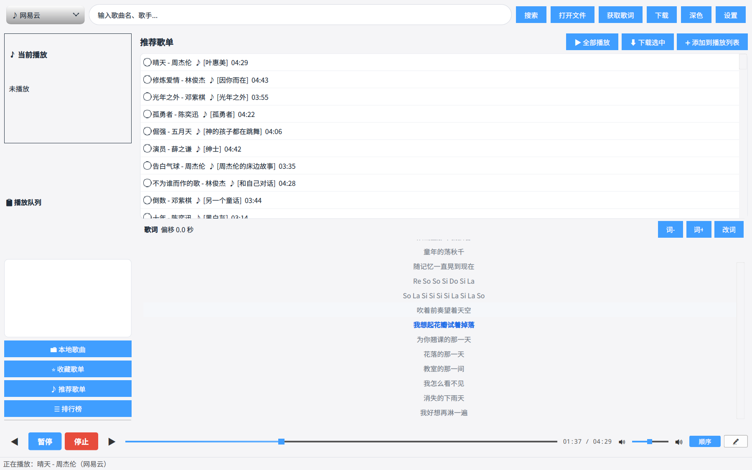Click the 下载 button in top bar

coord(662,15)
